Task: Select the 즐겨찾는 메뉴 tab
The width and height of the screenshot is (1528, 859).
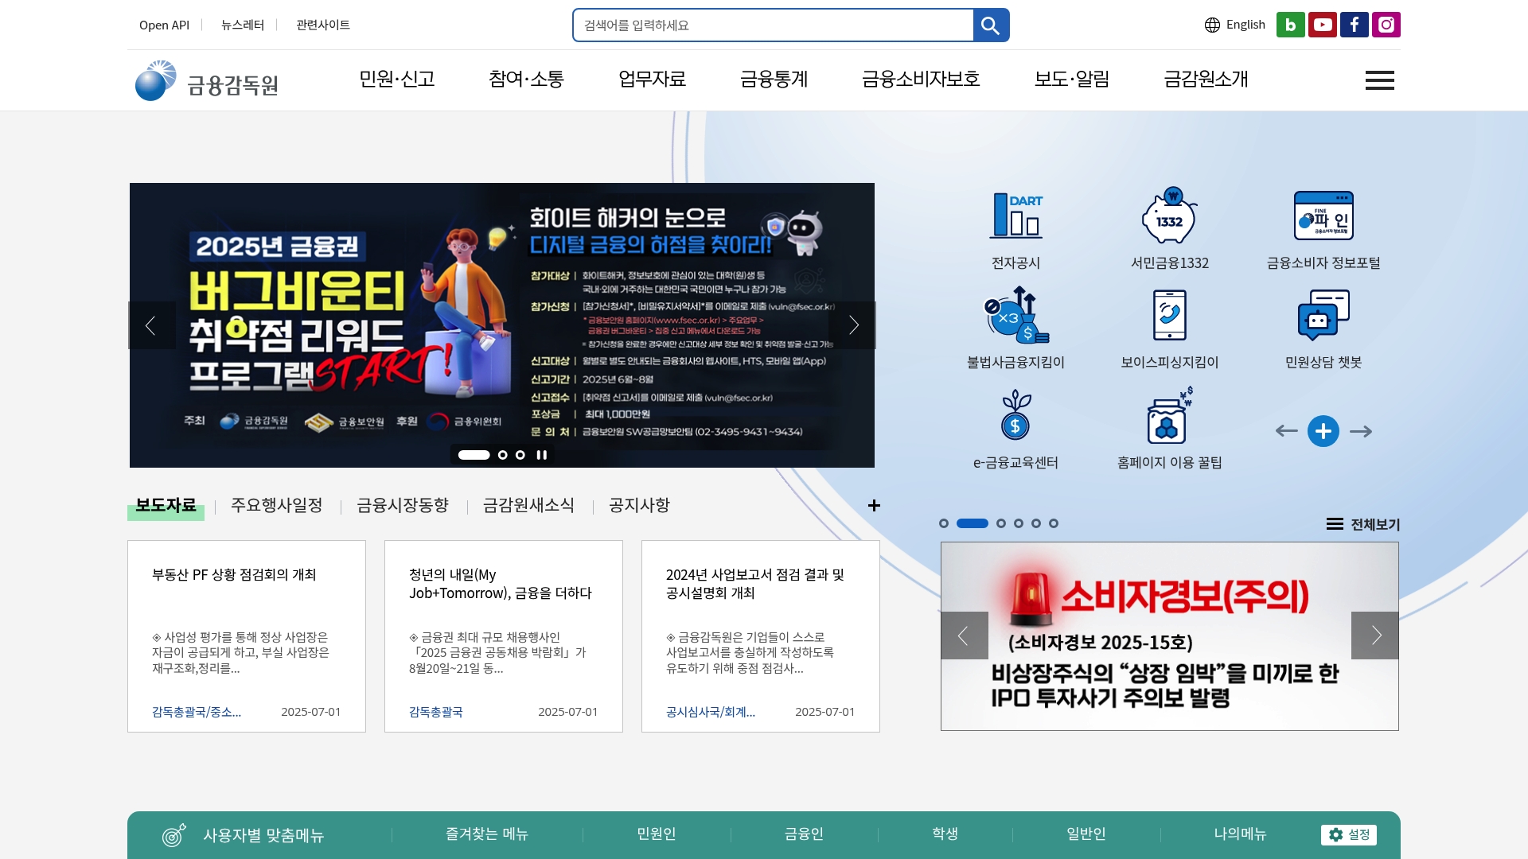Action: tap(487, 834)
